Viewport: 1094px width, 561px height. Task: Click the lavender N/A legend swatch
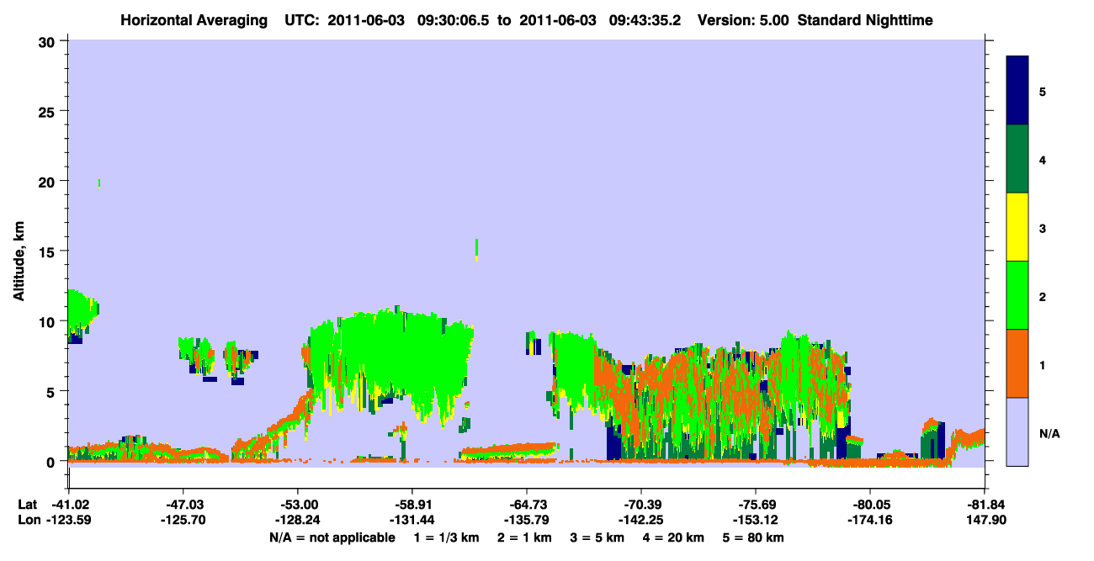click(x=1017, y=431)
